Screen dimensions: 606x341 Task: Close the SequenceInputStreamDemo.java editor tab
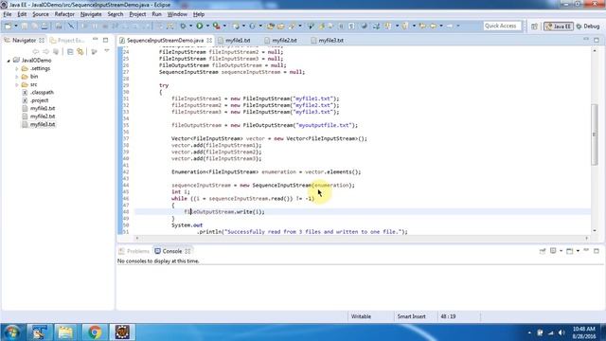209,40
